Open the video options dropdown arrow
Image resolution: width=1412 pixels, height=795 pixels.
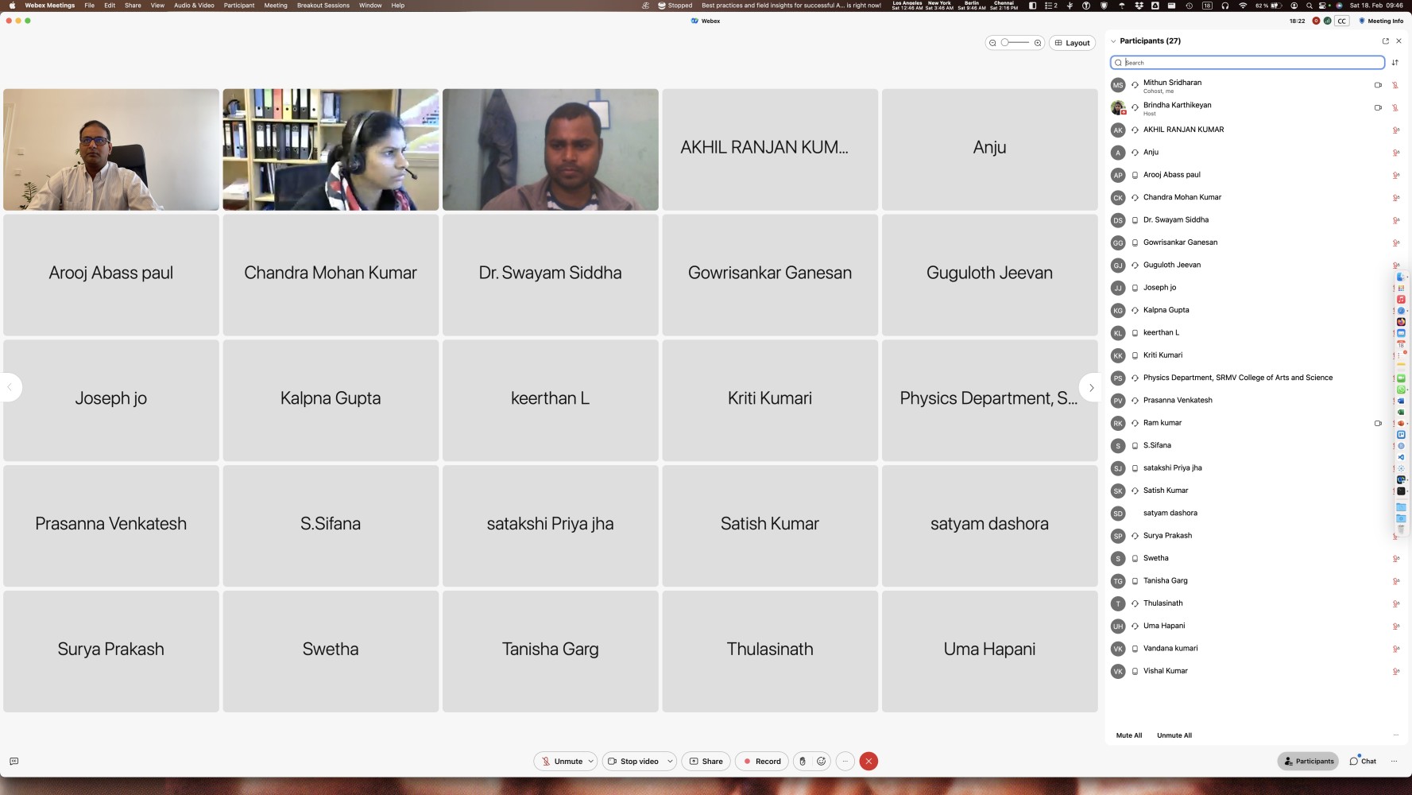tap(670, 762)
